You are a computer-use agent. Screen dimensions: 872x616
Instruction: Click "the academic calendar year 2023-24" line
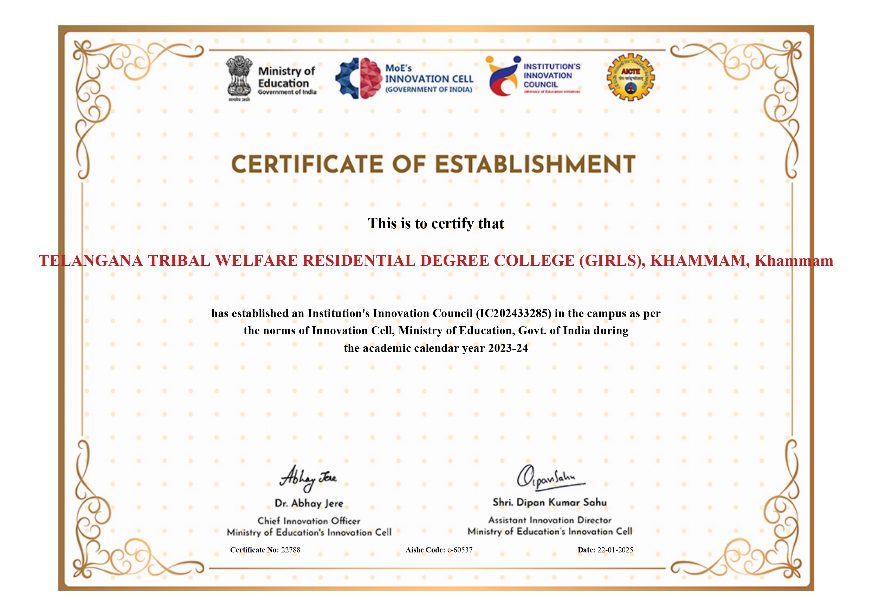click(436, 348)
